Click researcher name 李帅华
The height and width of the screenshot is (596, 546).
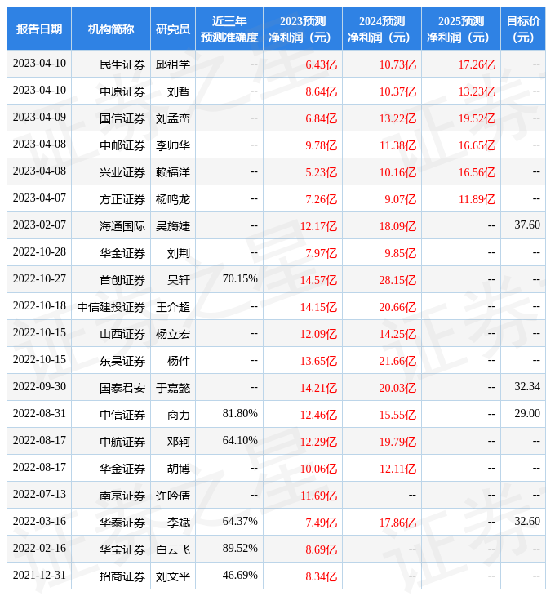point(173,145)
